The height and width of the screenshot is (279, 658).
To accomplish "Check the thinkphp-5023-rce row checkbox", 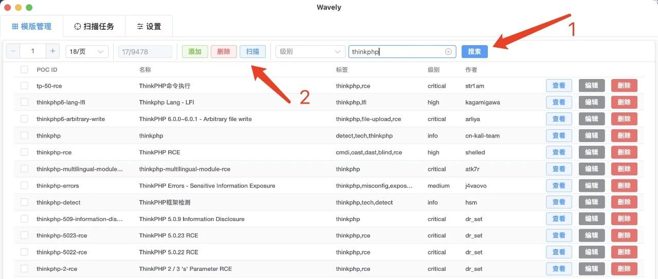I will point(24,235).
